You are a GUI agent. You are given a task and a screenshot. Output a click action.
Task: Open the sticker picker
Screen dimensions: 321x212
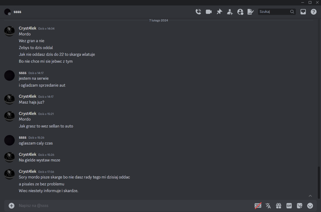pos(299,206)
